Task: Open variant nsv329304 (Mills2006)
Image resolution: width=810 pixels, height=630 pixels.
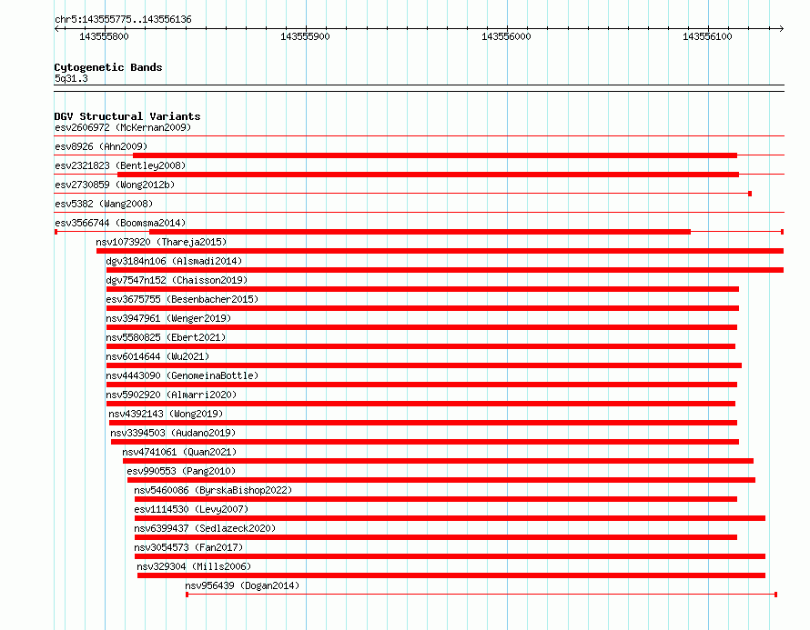Action: (194, 566)
